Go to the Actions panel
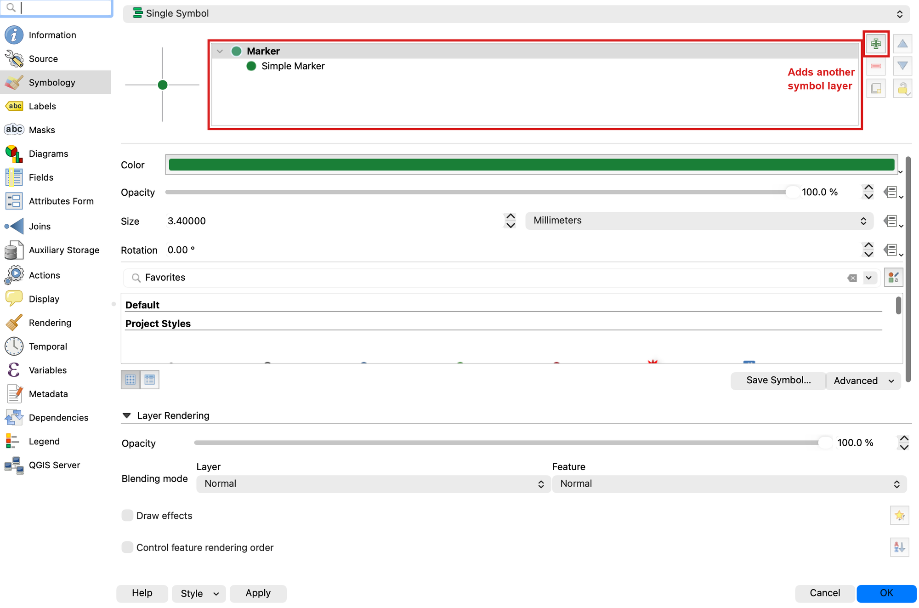Viewport: 919px width, 608px height. point(56,275)
